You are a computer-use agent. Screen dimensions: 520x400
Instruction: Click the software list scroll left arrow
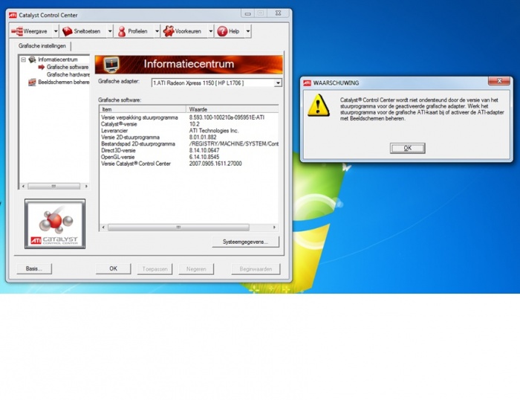[103, 228]
